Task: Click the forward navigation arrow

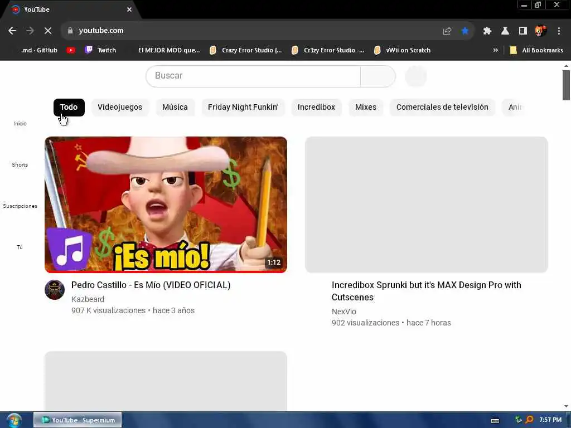Action: (x=30, y=31)
